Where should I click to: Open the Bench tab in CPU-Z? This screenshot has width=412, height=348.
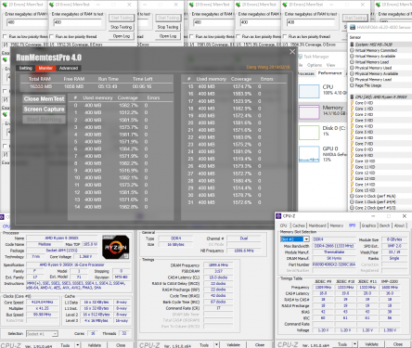coord(384,226)
